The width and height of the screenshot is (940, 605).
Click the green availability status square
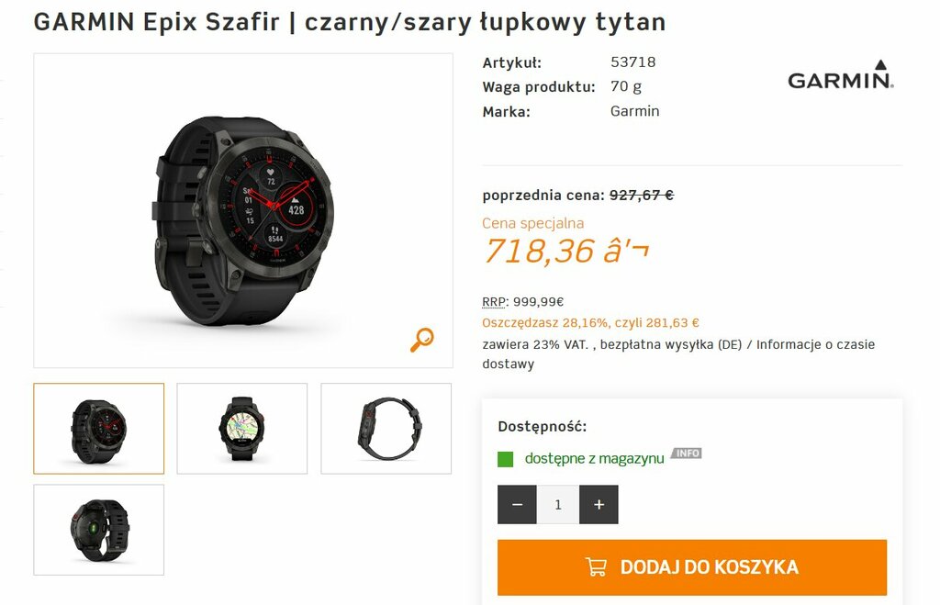tap(506, 459)
